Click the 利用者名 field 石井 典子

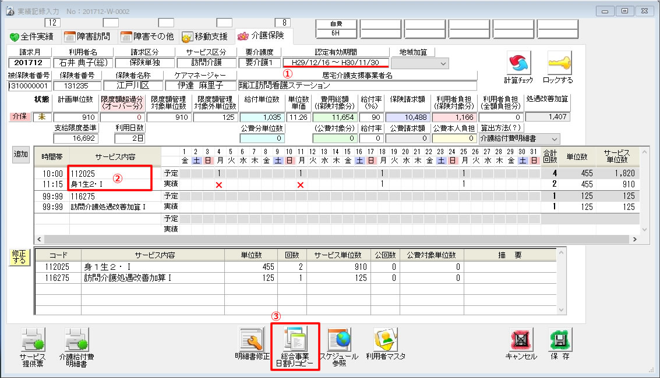pos(83,63)
